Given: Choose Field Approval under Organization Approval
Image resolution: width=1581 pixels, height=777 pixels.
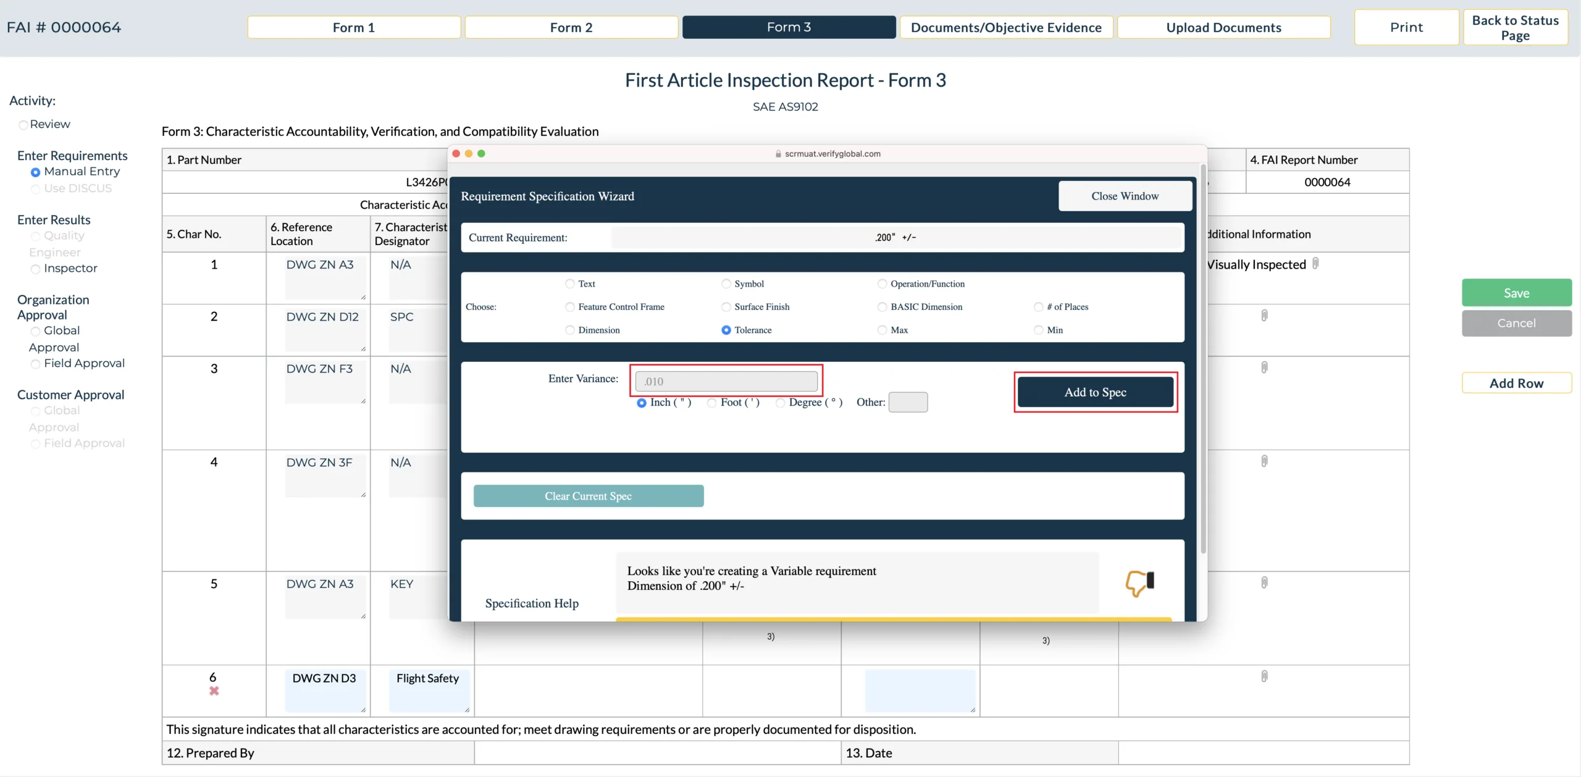Looking at the screenshot, I should 36,364.
